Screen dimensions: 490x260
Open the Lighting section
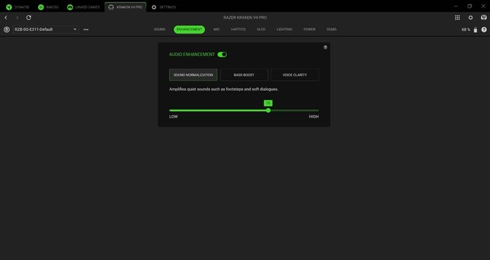point(284,29)
